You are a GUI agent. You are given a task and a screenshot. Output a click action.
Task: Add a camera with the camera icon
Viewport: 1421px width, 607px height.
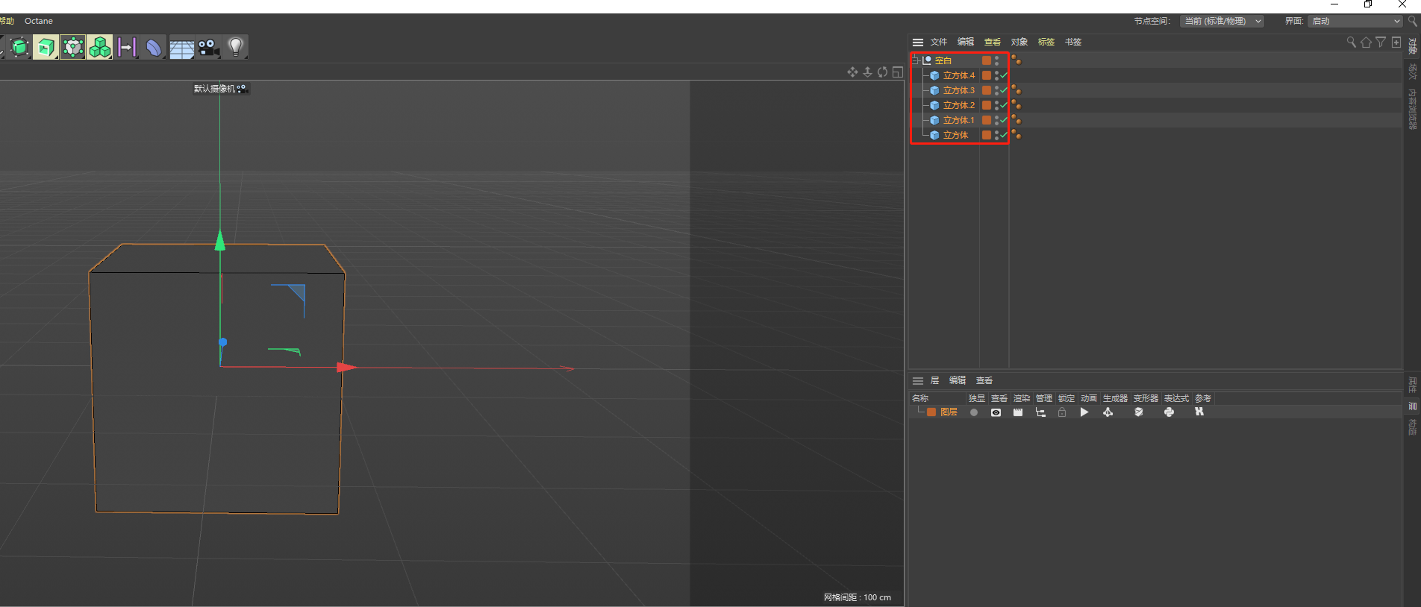[208, 47]
